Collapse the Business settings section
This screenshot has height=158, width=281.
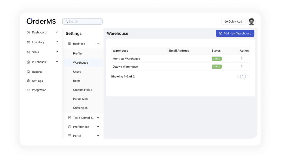(98, 44)
